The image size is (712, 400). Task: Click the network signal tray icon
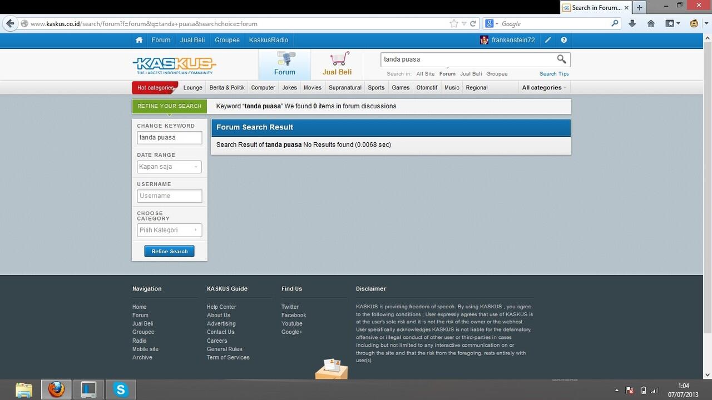click(x=655, y=390)
